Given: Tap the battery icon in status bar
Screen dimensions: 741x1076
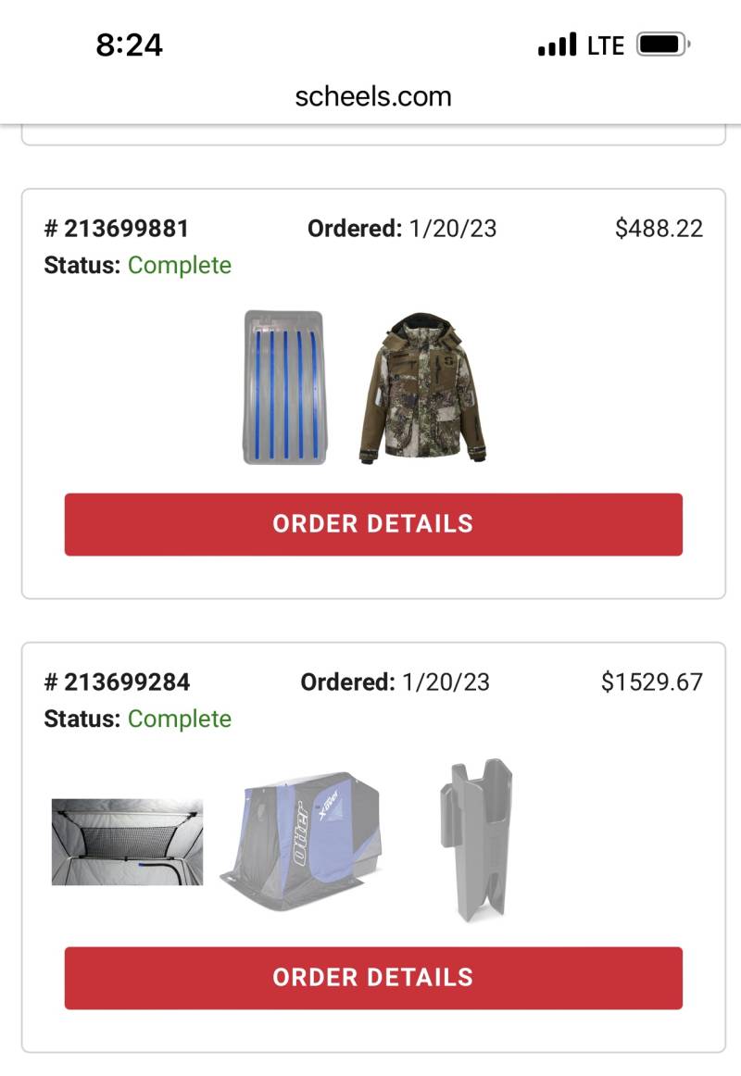Looking at the screenshot, I should point(663,44).
